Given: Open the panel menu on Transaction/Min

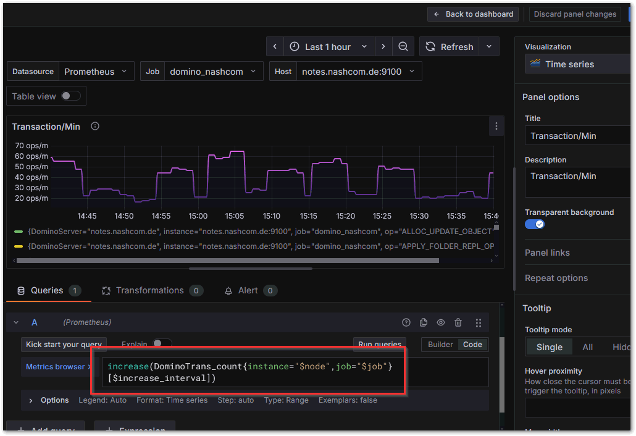Looking at the screenshot, I should tap(497, 126).
